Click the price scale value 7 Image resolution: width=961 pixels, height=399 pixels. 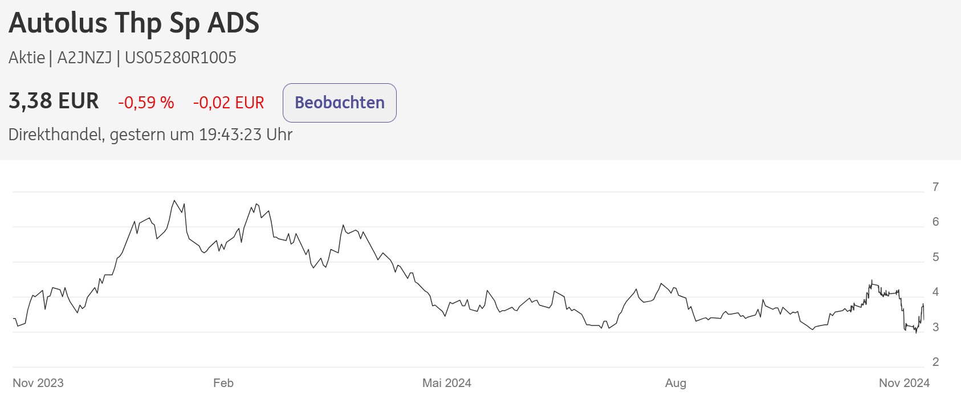[937, 186]
